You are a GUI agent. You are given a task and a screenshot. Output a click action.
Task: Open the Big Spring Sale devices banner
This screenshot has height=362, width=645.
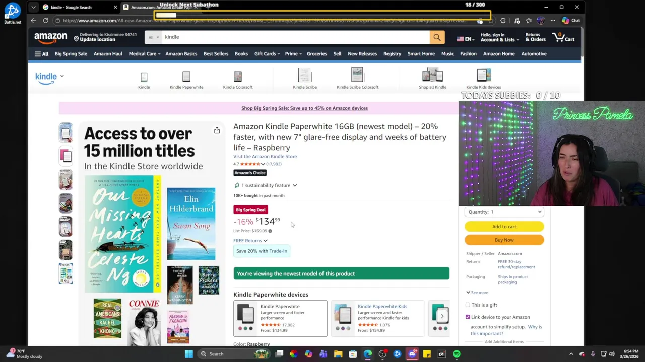(304, 108)
